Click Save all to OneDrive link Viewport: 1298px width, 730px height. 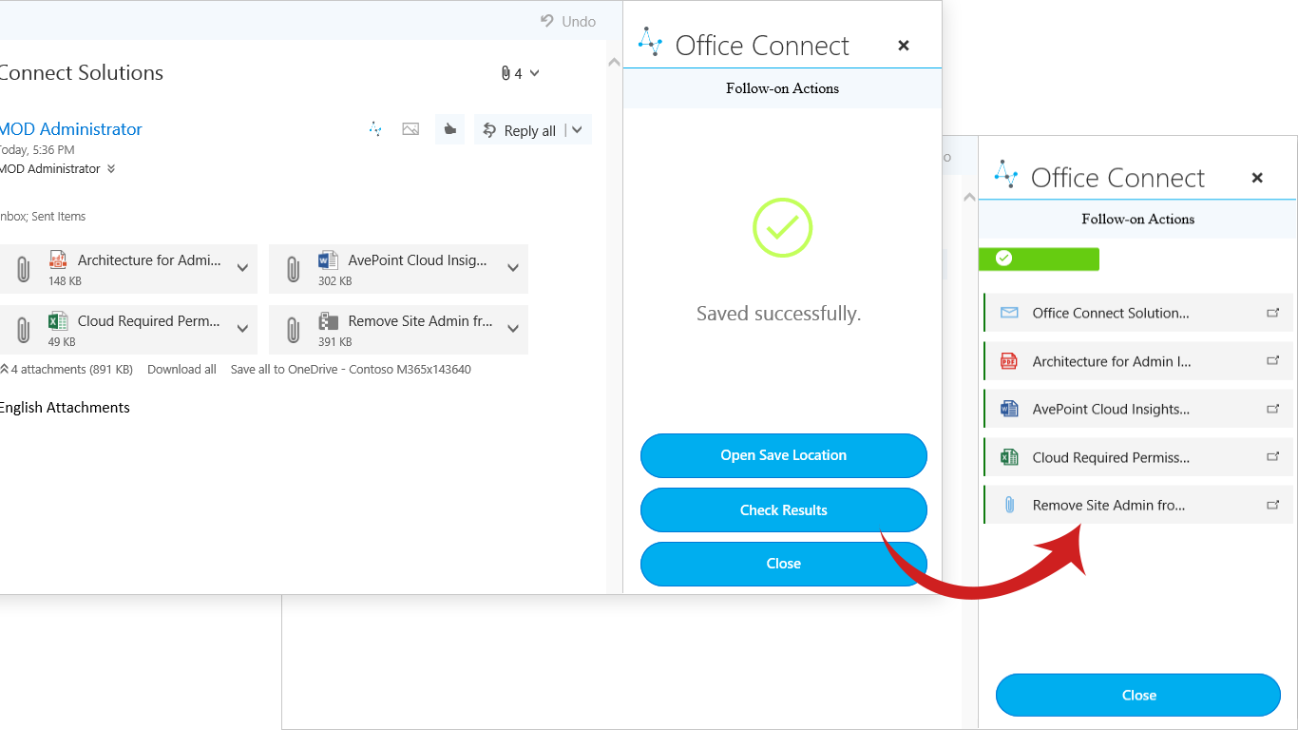(351, 370)
